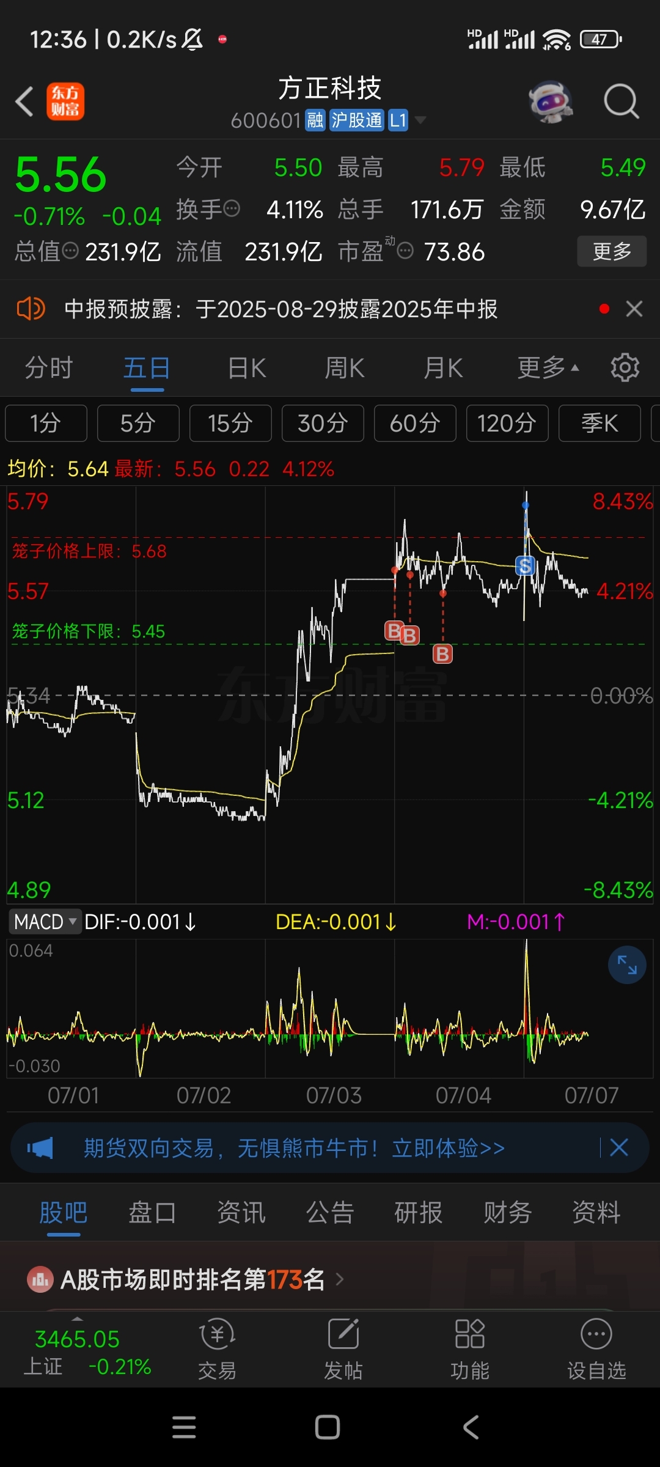Tap the 最高 5.79 value
660x1467 pixels.
[462, 167]
